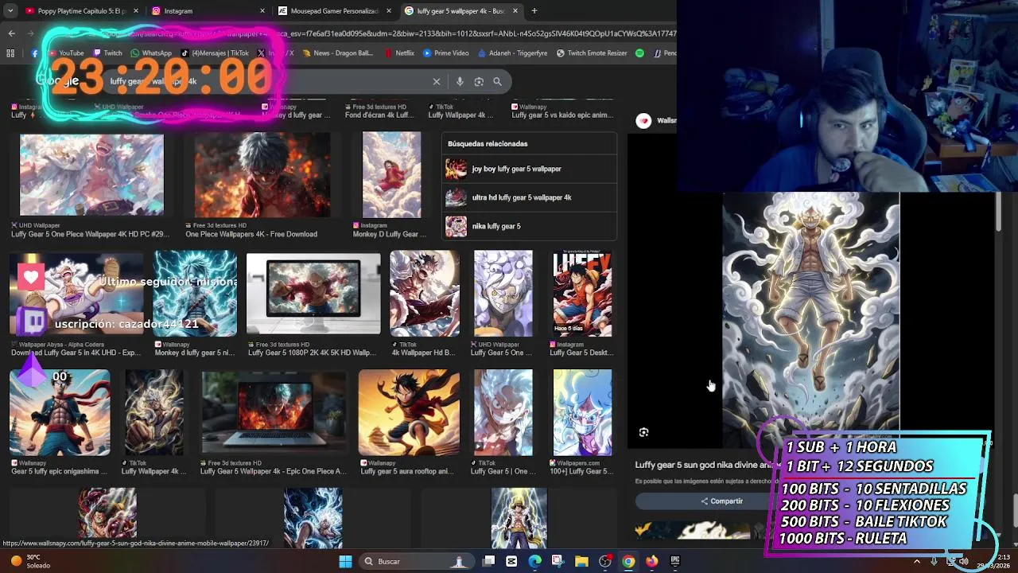Viewport: 1018px width, 573px height.
Task: Start a voice search with the microphone
Action: (x=460, y=81)
